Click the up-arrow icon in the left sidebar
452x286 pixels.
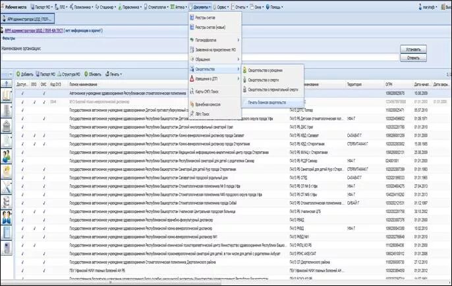tap(7, 83)
